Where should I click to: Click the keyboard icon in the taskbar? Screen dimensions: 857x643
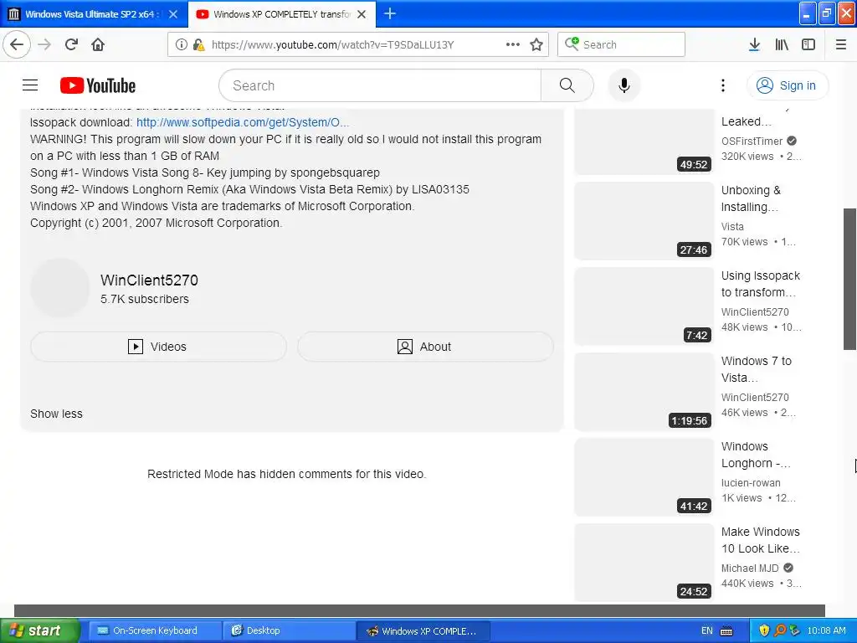726,631
